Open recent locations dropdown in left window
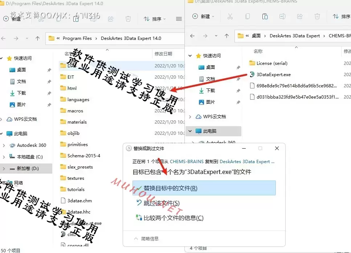351x253 pixels. tap(27, 38)
